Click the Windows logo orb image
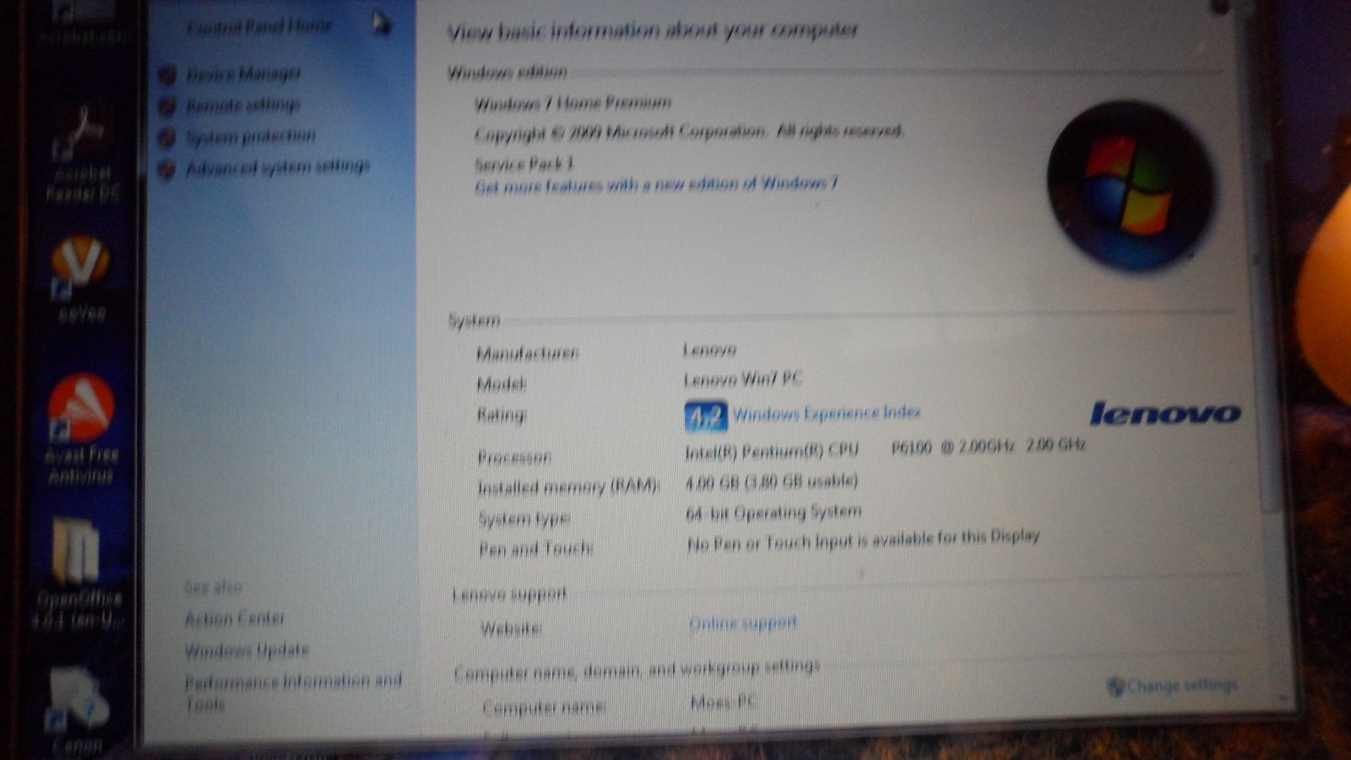This screenshot has height=760, width=1351. pos(1131,186)
